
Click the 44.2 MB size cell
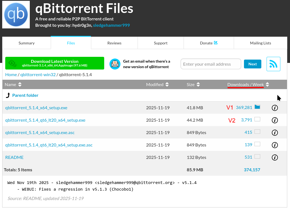[195, 120]
